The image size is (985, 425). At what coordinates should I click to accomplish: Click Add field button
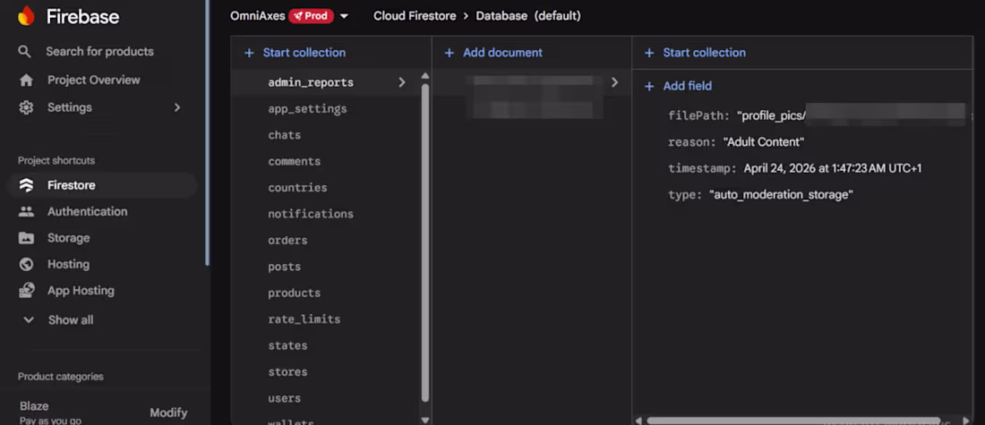(x=687, y=86)
